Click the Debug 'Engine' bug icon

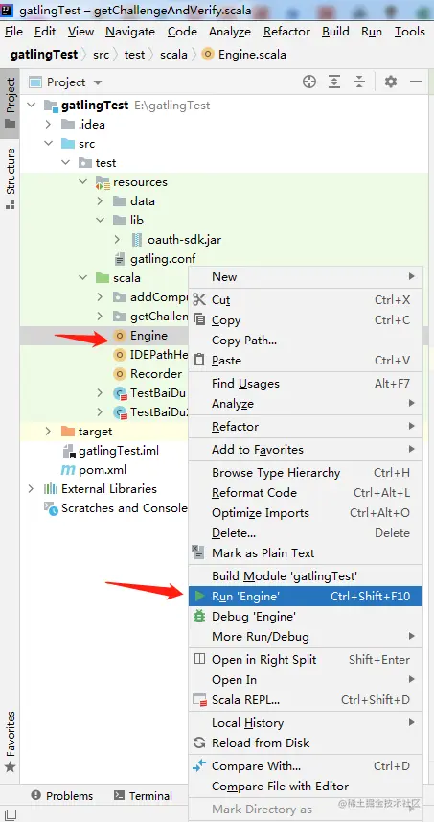point(199,616)
